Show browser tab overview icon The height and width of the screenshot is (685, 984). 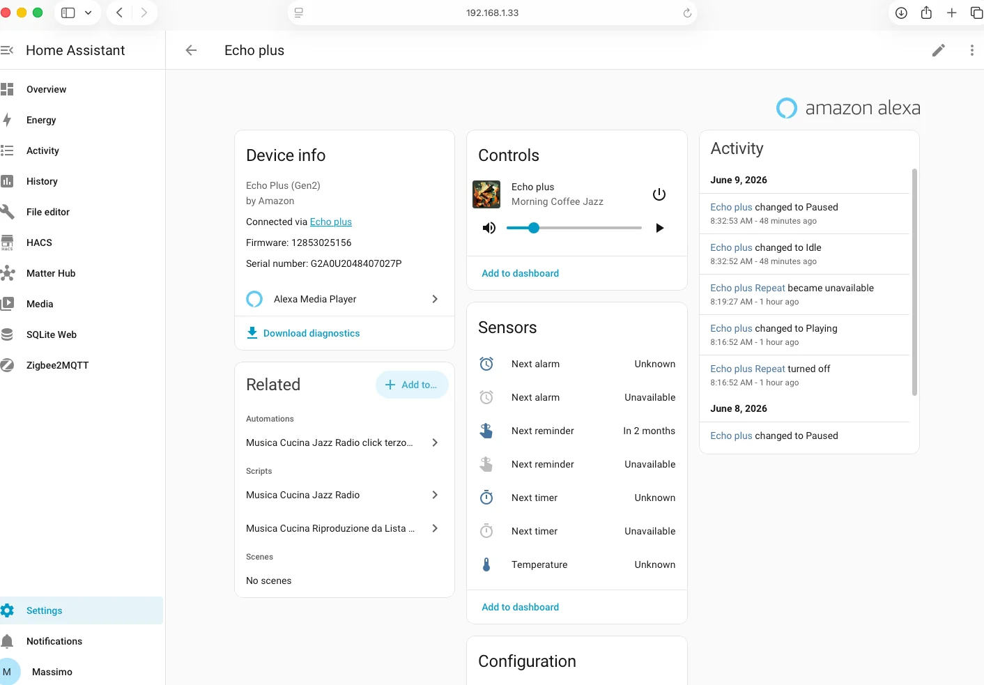(x=976, y=13)
